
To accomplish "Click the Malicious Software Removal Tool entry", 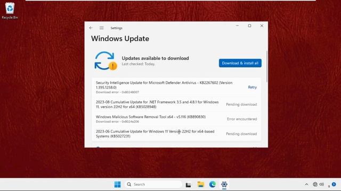I will (x=176, y=119).
